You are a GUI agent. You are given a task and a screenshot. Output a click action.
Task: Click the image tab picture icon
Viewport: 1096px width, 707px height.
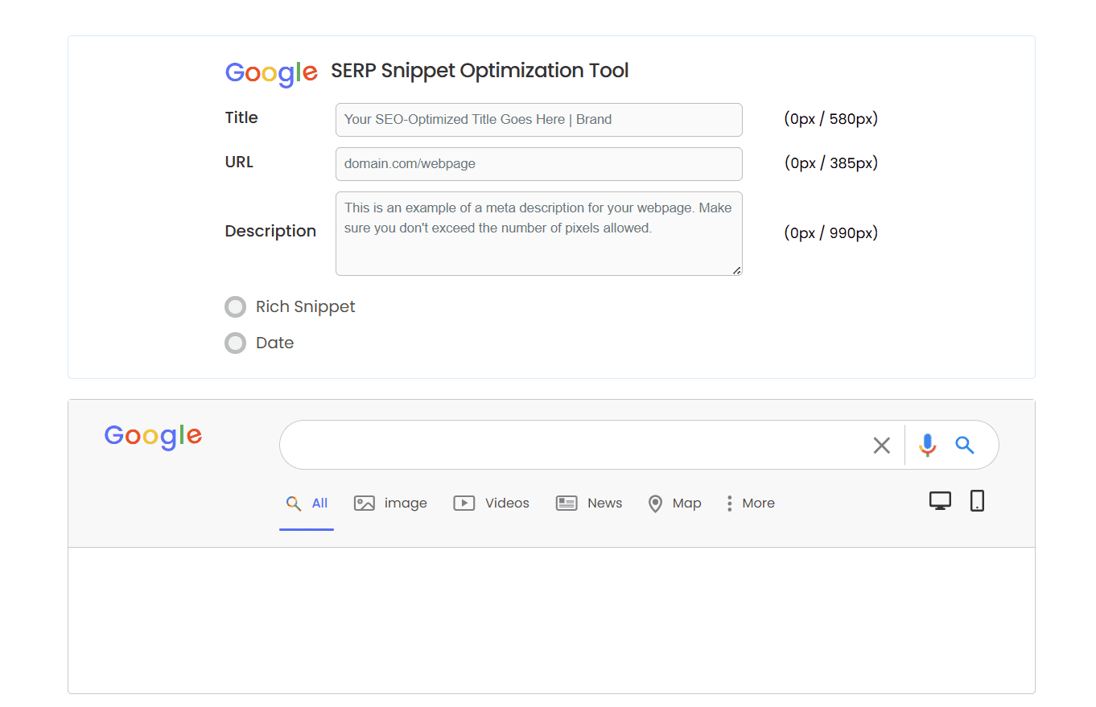(x=365, y=504)
